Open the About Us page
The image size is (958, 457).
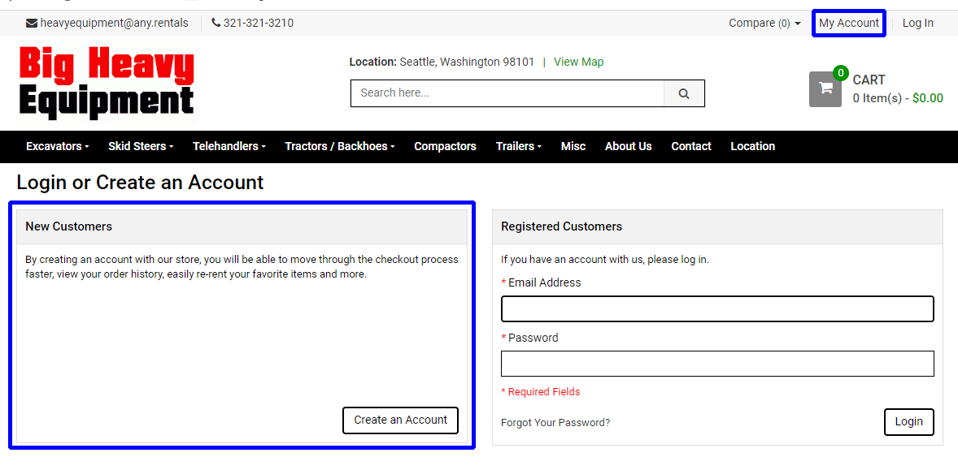tap(628, 146)
